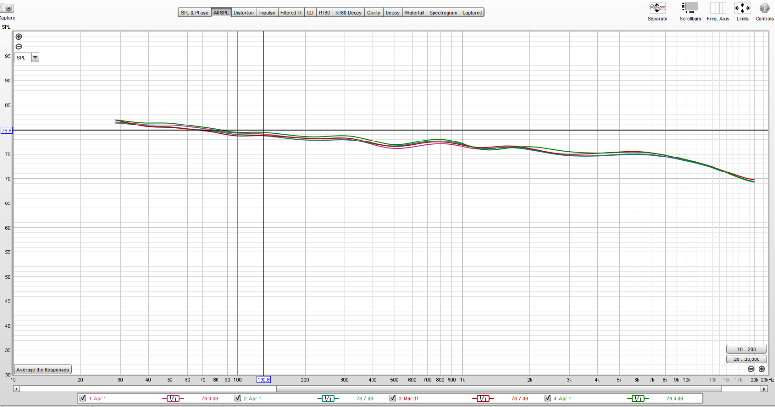The width and height of the screenshot is (775, 407).
Task: Open the graph Limits icon
Action: point(742,8)
